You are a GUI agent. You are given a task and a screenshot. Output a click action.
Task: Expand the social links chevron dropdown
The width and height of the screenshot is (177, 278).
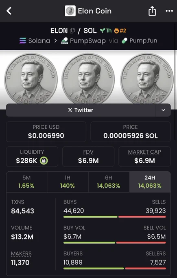pos(163,110)
